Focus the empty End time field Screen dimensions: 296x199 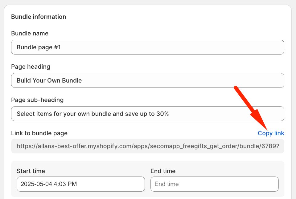pos(214,184)
